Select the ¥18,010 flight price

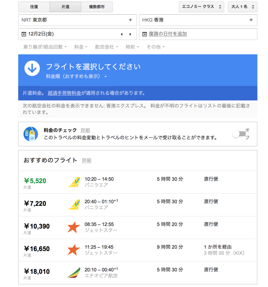tap(37, 271)
